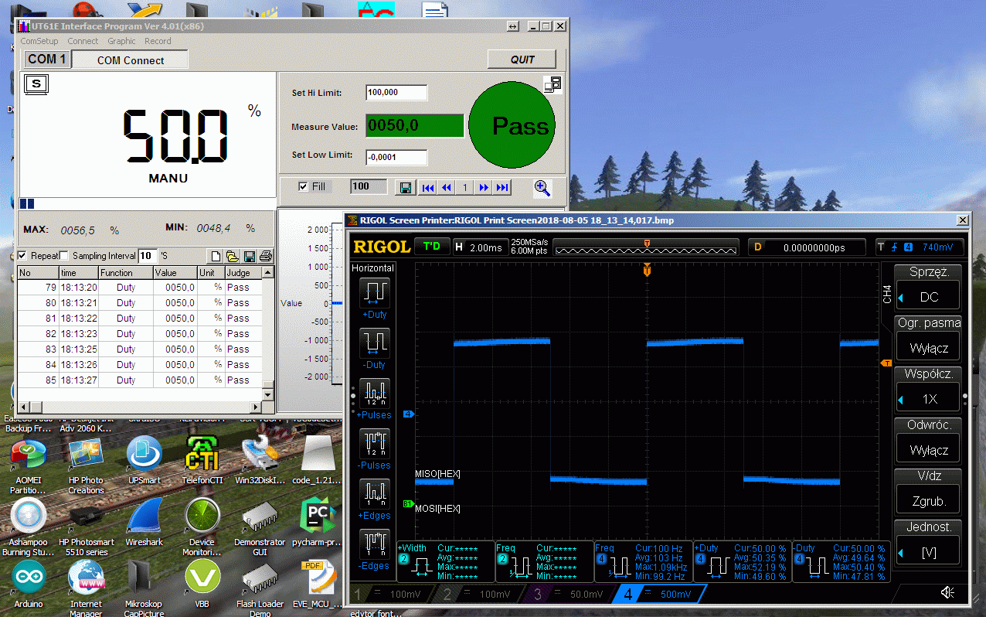Click the save graph floppy icon
The width and height of the screenshot is (986, 617).
(x=405, y=187)
